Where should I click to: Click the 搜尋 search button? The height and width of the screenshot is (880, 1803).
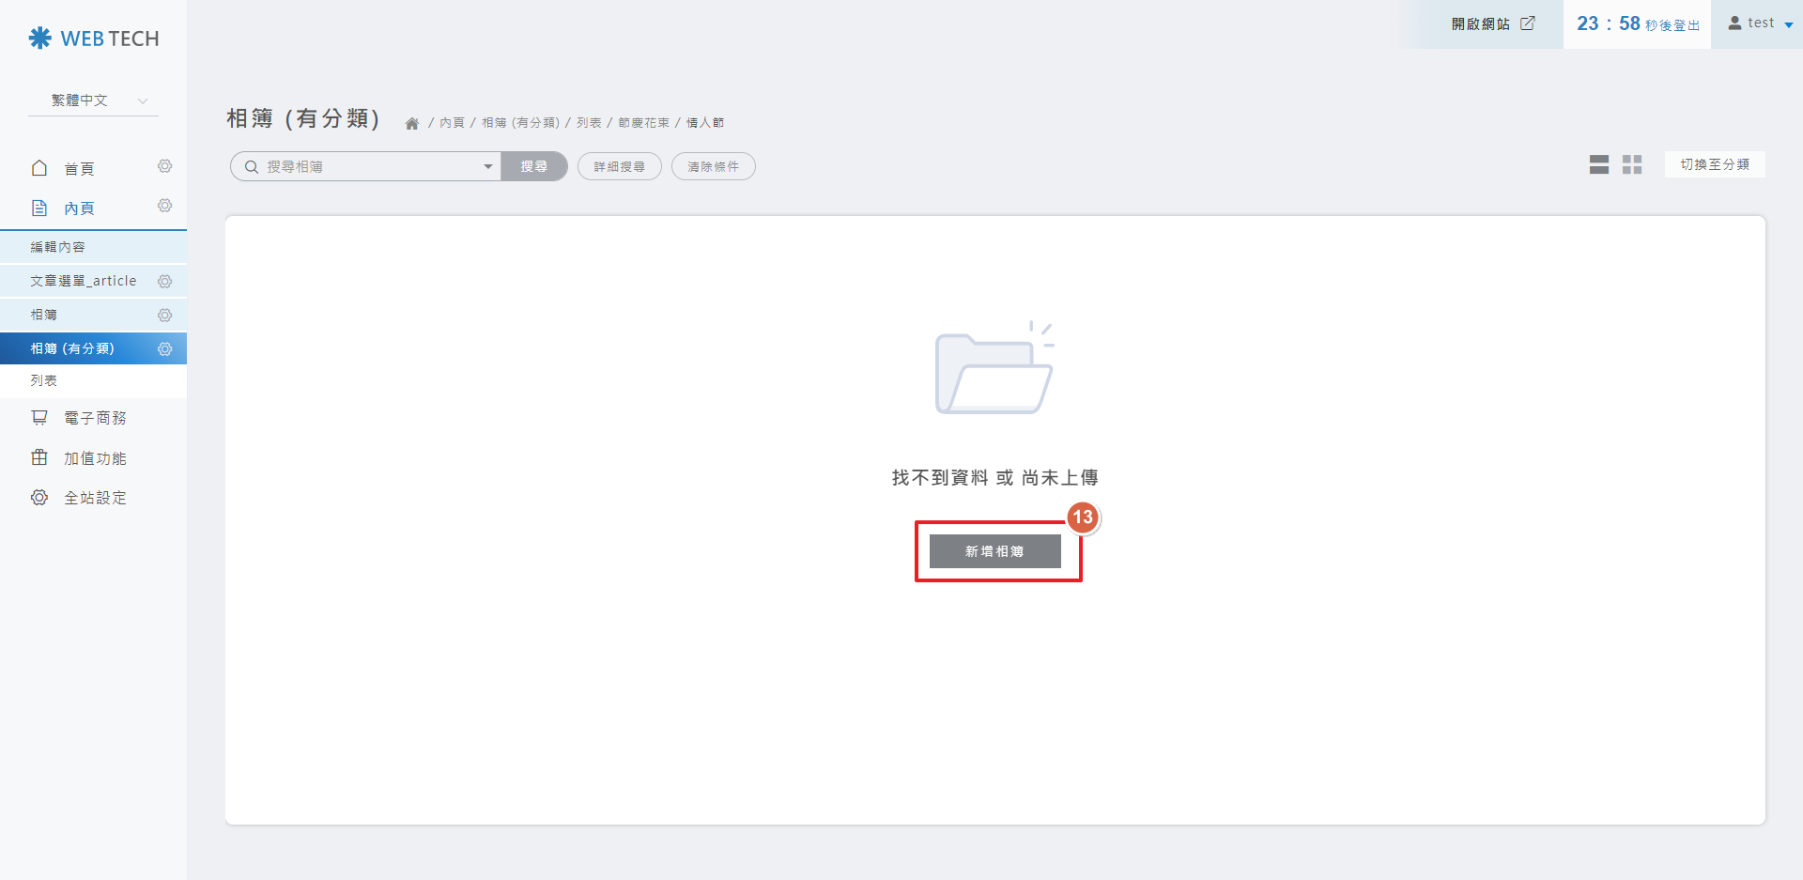click(533, 166)
